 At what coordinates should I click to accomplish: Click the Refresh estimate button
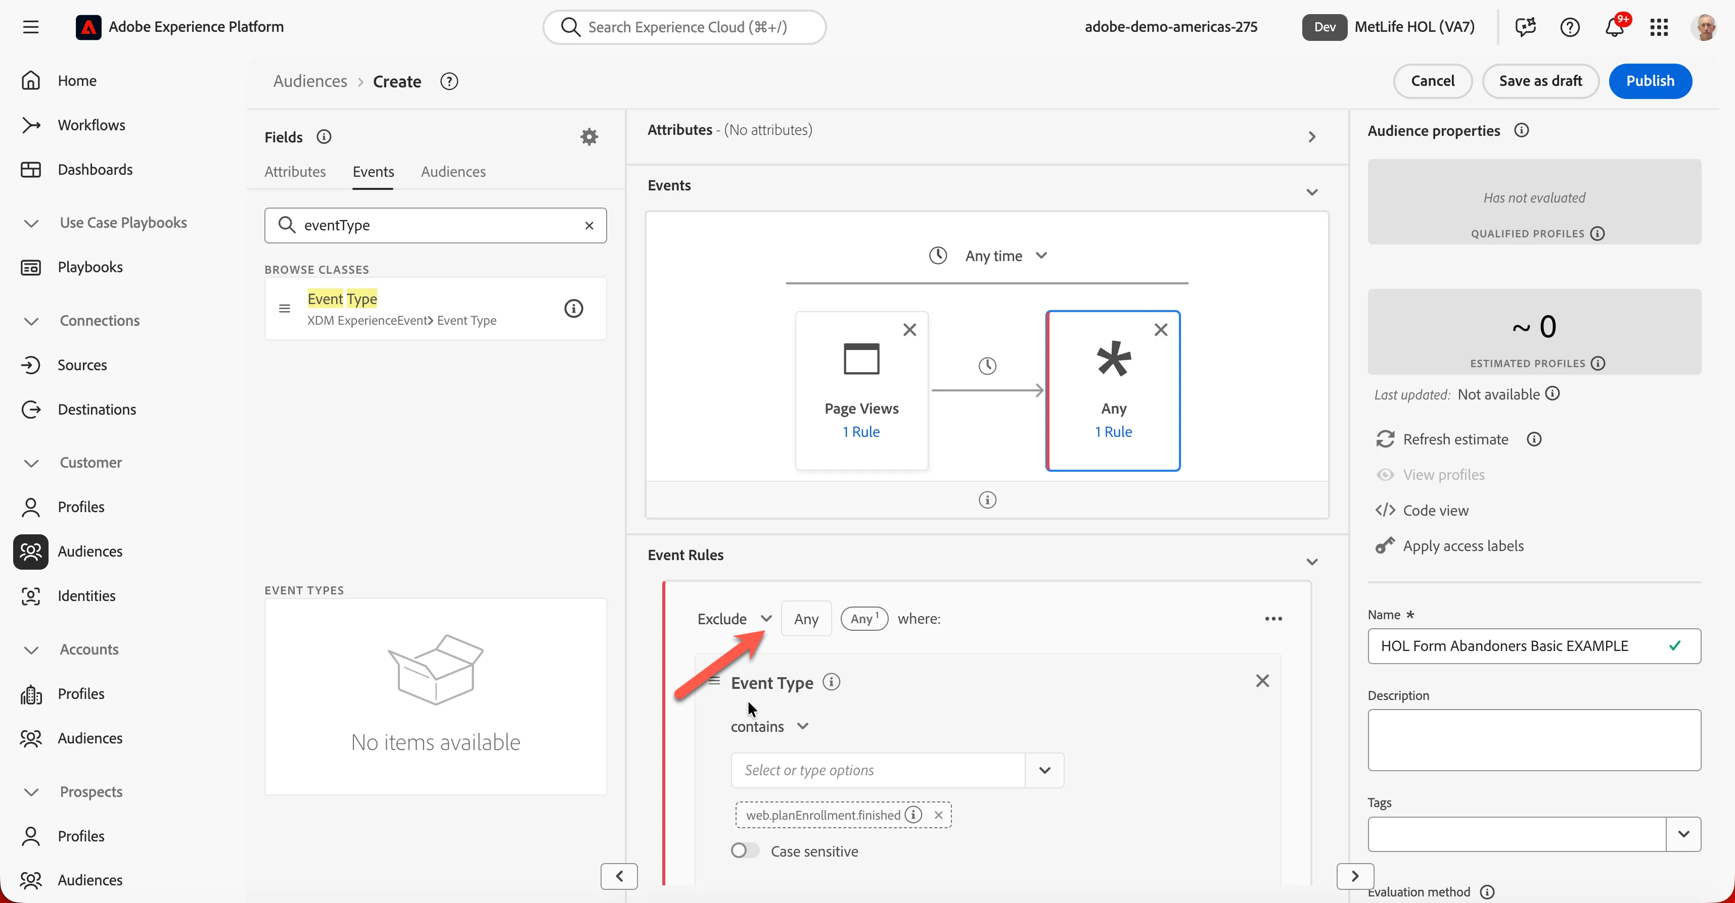(1442, 439)
